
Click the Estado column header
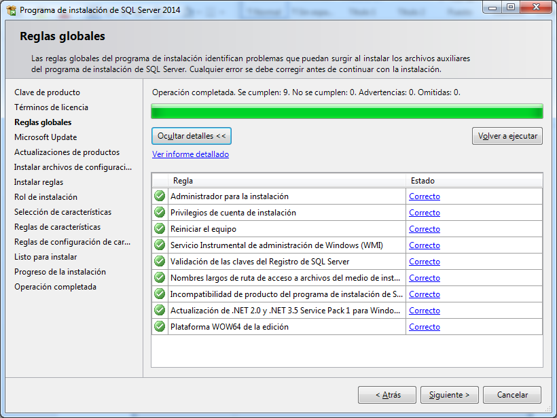pos(474,181)
